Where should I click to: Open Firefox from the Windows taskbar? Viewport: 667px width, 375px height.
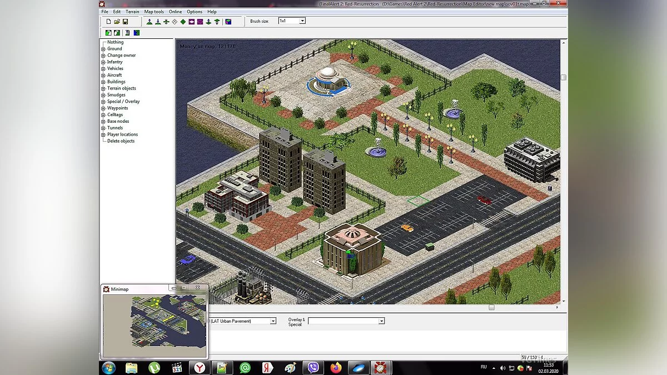point(335,368)
